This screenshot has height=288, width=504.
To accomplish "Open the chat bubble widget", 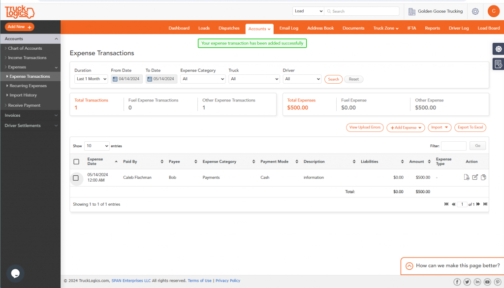I will tap(15, 273).
